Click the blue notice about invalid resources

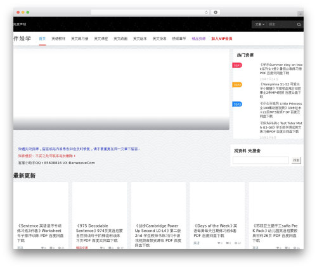click(79, 149)
